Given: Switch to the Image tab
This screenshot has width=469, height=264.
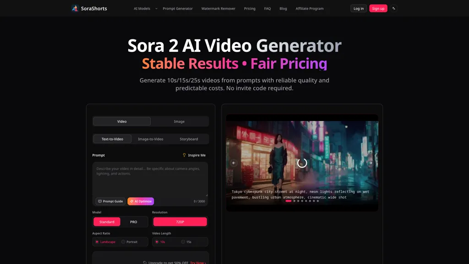Looking at the screenshot, I should point(179,121).
